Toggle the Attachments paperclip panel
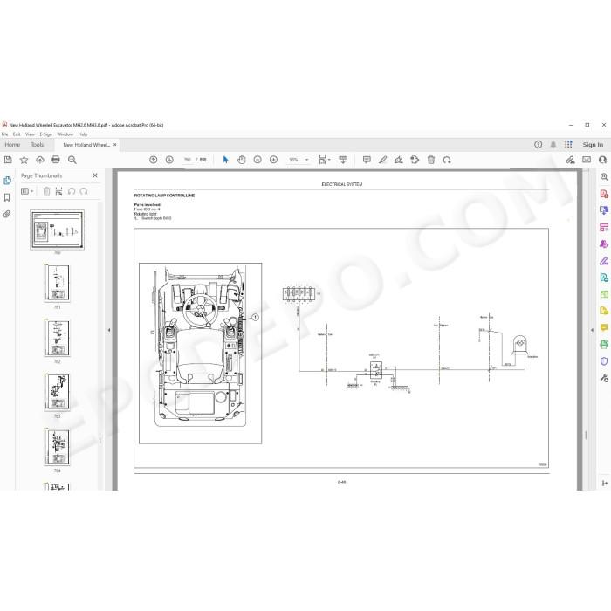This screenshot has height=611, width=611. (x=7, y=214)
